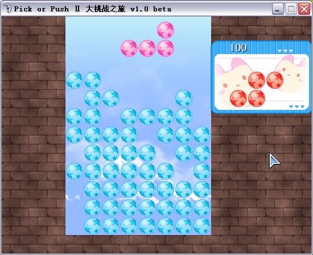Click the lone blue ball topping the right tower
The width and height of the screenshot is (313, 255).
(x=184, y=98)
